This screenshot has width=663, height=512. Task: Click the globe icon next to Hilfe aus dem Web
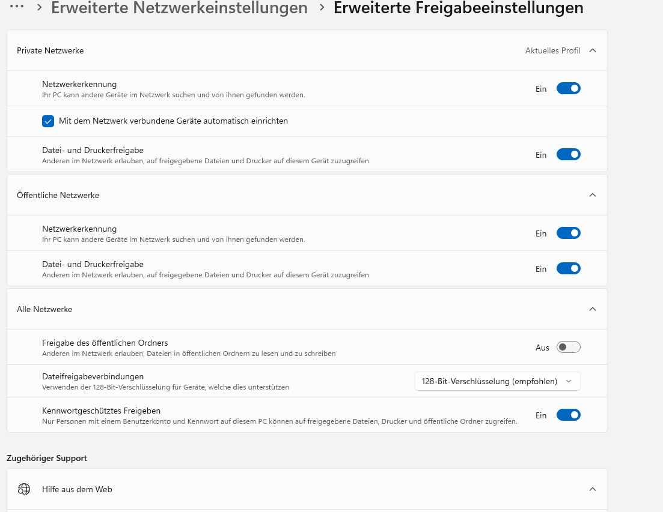tap(24, 489)
